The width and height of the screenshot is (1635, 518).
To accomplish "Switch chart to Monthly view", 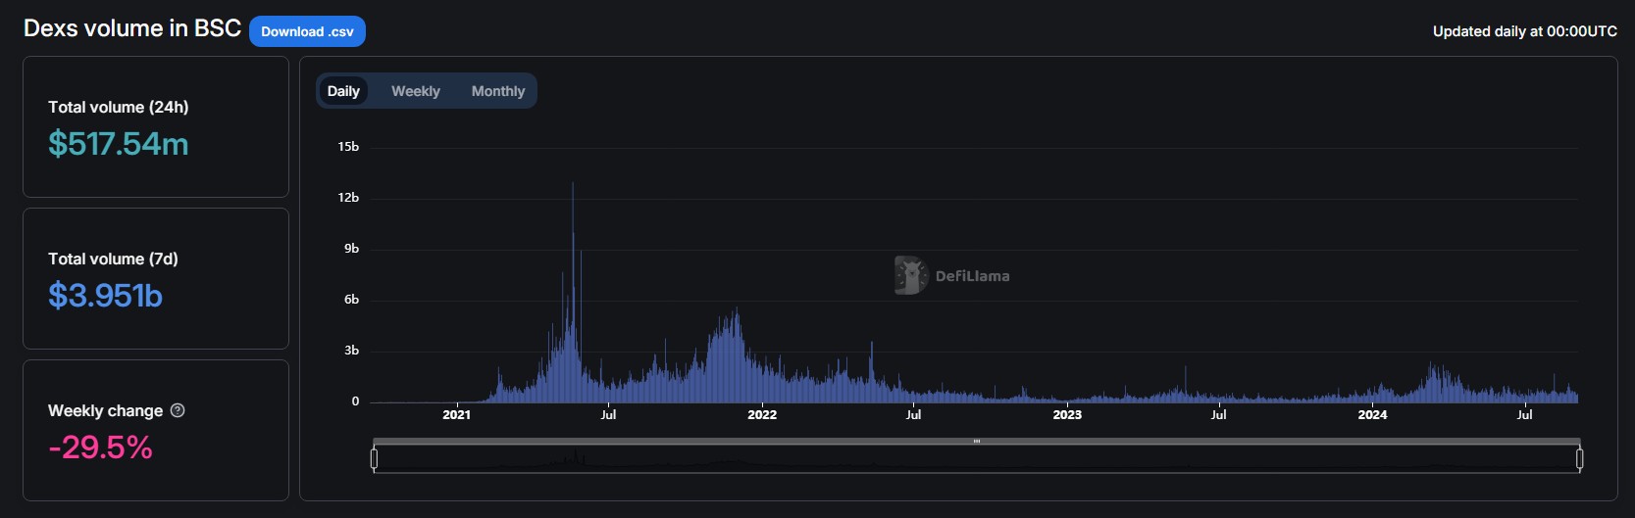I will 498,91.
